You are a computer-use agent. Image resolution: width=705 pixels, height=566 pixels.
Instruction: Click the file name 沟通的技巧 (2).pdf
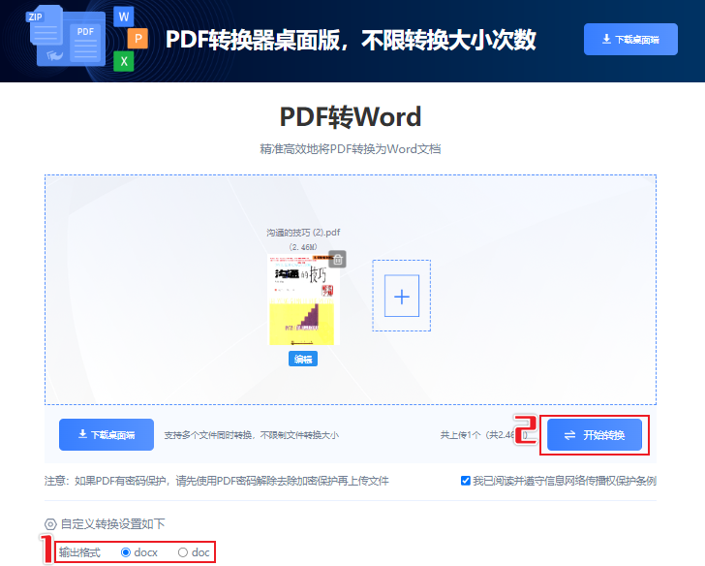click(303, 233)
